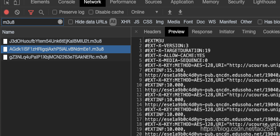This screenshot has height=136, width=280.
Task: Filter requests by All types
Action: point(113,22)
